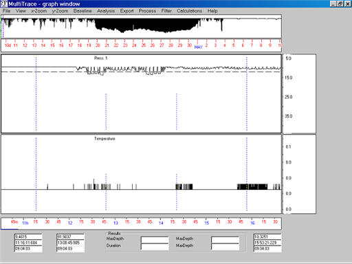Image resolution: width=352 pixels, height=264 pixels.
Task: Click the date field below 11:16:11:604
Action: pyautogui.click(x=28, y=249)
